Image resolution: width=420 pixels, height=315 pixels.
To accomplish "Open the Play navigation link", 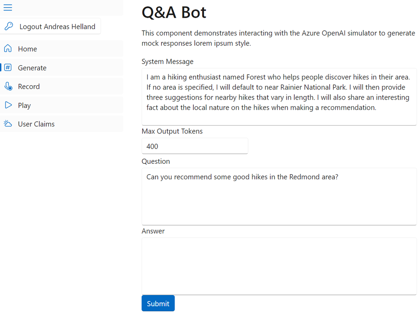I will coord(24,105).
